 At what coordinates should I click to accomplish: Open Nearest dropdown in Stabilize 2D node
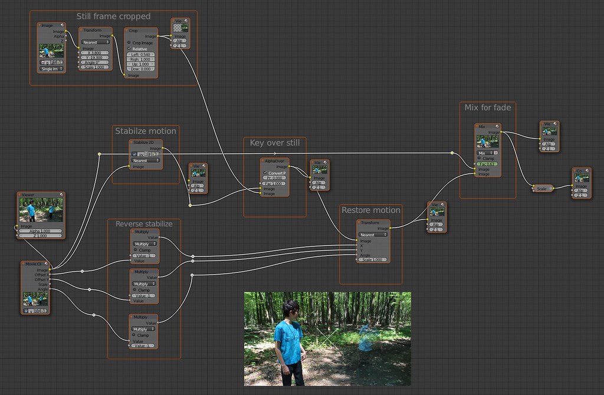point(146,160)
